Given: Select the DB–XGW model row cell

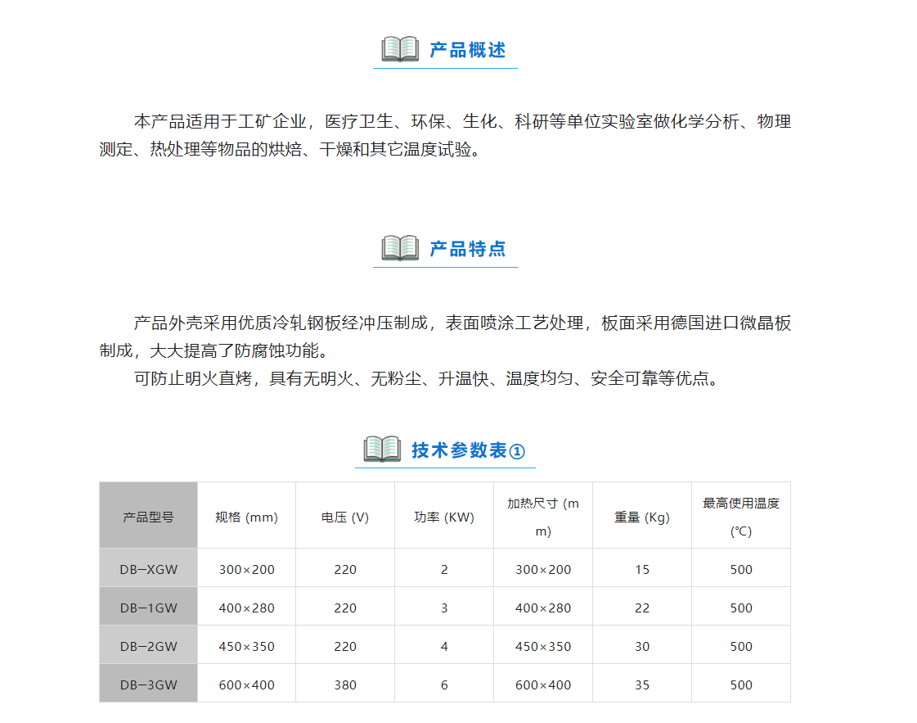Looking at the screenshot, I should pyautogui.click(x=149, y=568).
